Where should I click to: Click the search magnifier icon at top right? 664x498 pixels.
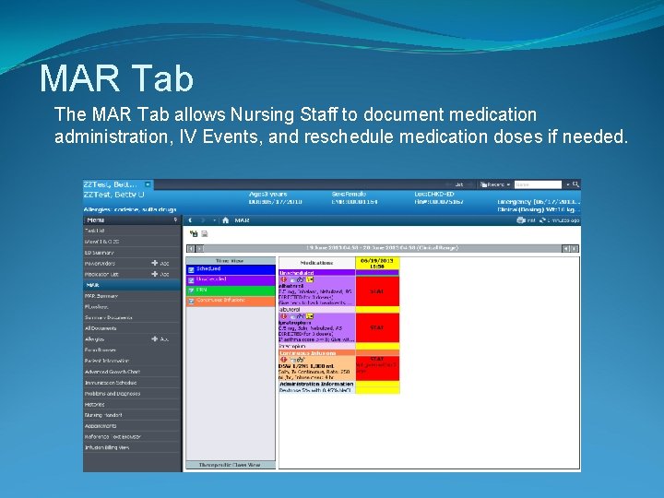tap(575, 184)
